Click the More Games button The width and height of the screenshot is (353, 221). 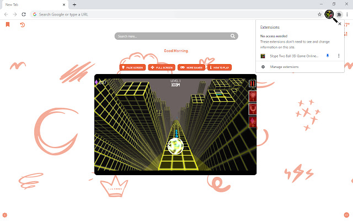click(191, 67)
